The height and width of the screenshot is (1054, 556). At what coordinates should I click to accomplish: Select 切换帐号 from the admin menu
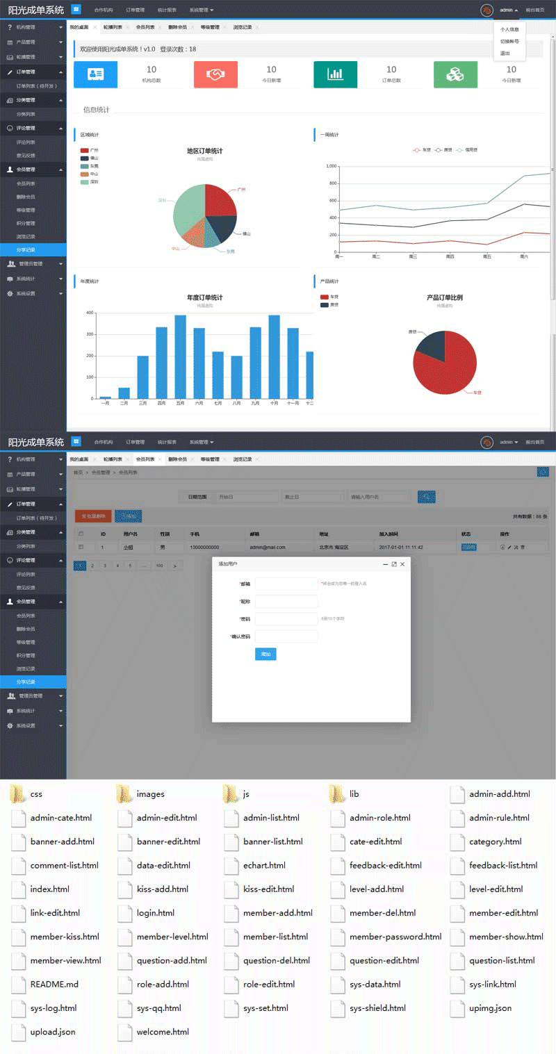[x=509, y=42]
